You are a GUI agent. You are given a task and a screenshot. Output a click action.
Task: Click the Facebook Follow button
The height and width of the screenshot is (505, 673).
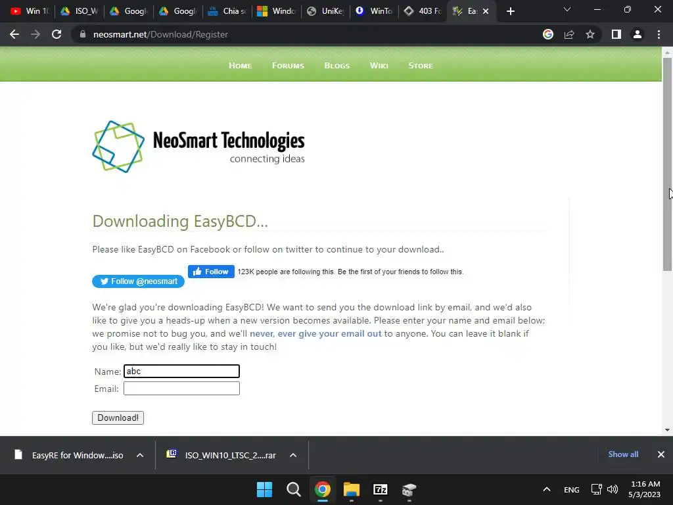click(211, 272)
